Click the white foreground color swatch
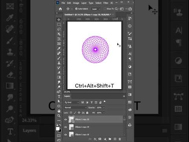Image resolution: width=189 pixels, height=142 pixels. point(57,129)
